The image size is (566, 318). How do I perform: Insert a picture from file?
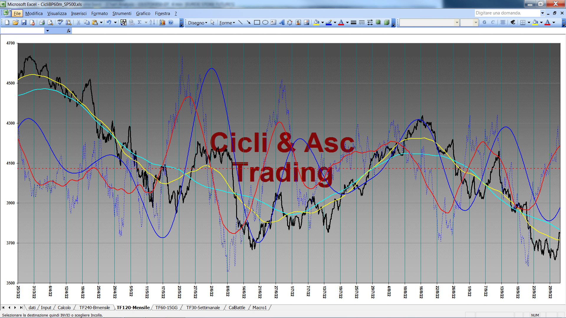(x=307, y=23)
